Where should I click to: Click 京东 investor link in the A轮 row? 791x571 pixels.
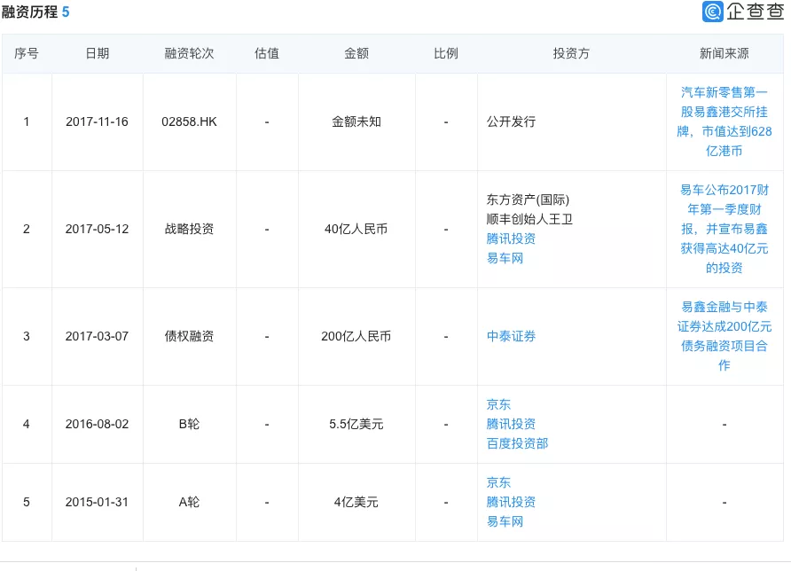pyautogui.click(x=498, y=482)
